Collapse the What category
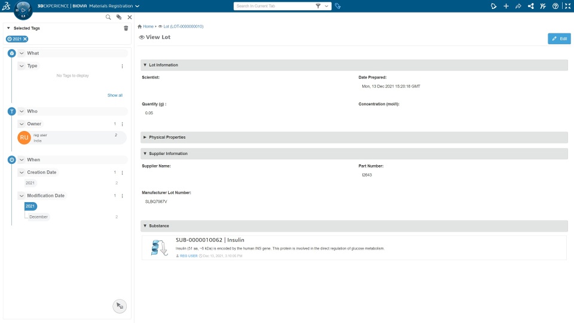 pyautogui.click(x=22, y=53)
